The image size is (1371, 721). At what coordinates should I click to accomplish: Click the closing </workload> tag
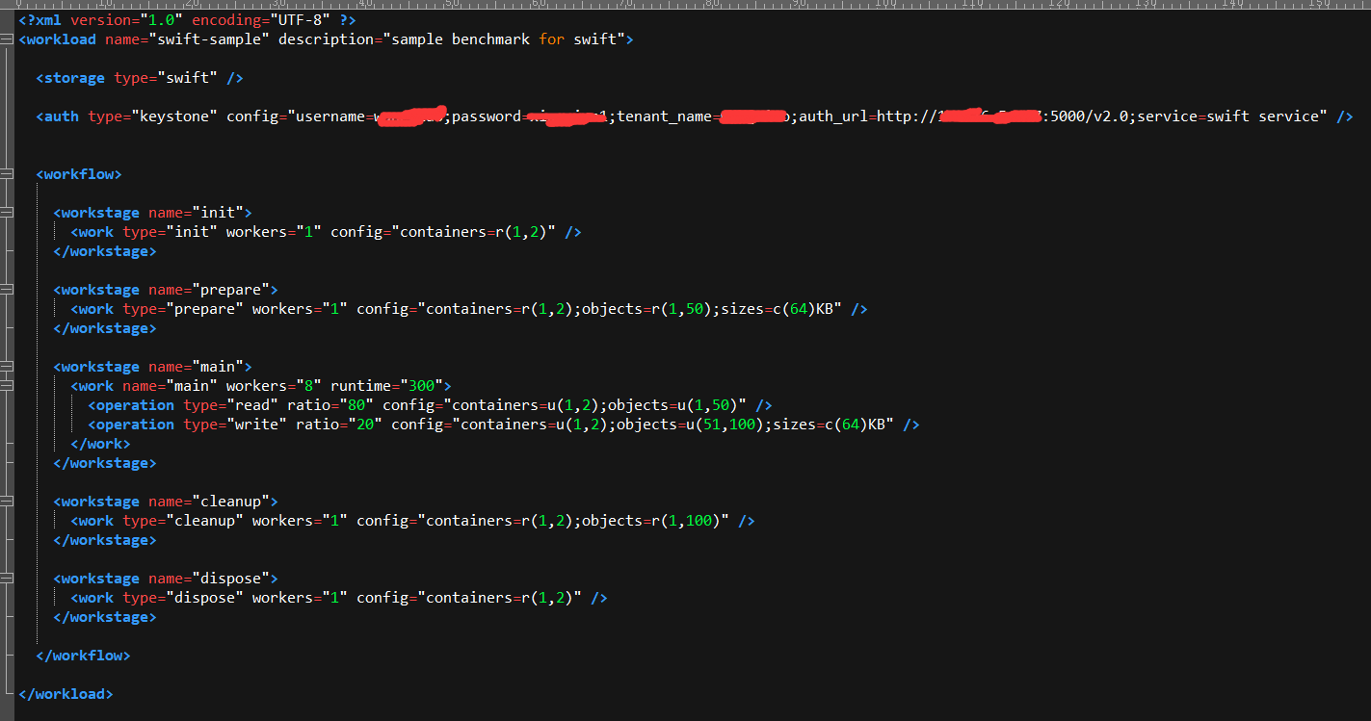tap(66, 694)
